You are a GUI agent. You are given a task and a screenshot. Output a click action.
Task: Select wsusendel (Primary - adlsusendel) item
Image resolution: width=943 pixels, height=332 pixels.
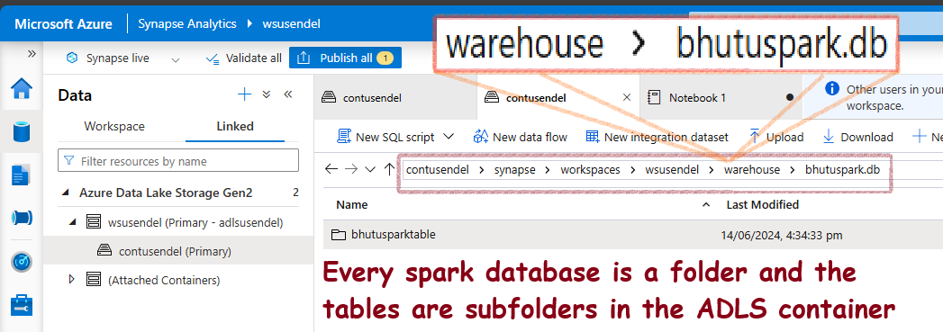pyautogui.click(x=195, y=222)
